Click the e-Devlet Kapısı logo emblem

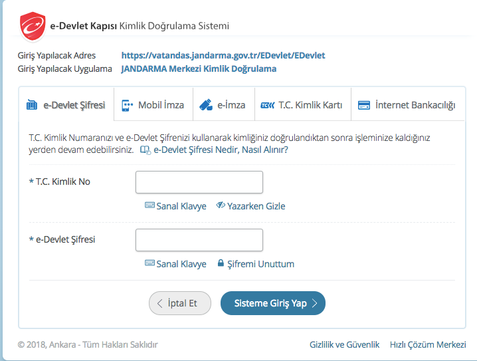(x=31, y=27)
